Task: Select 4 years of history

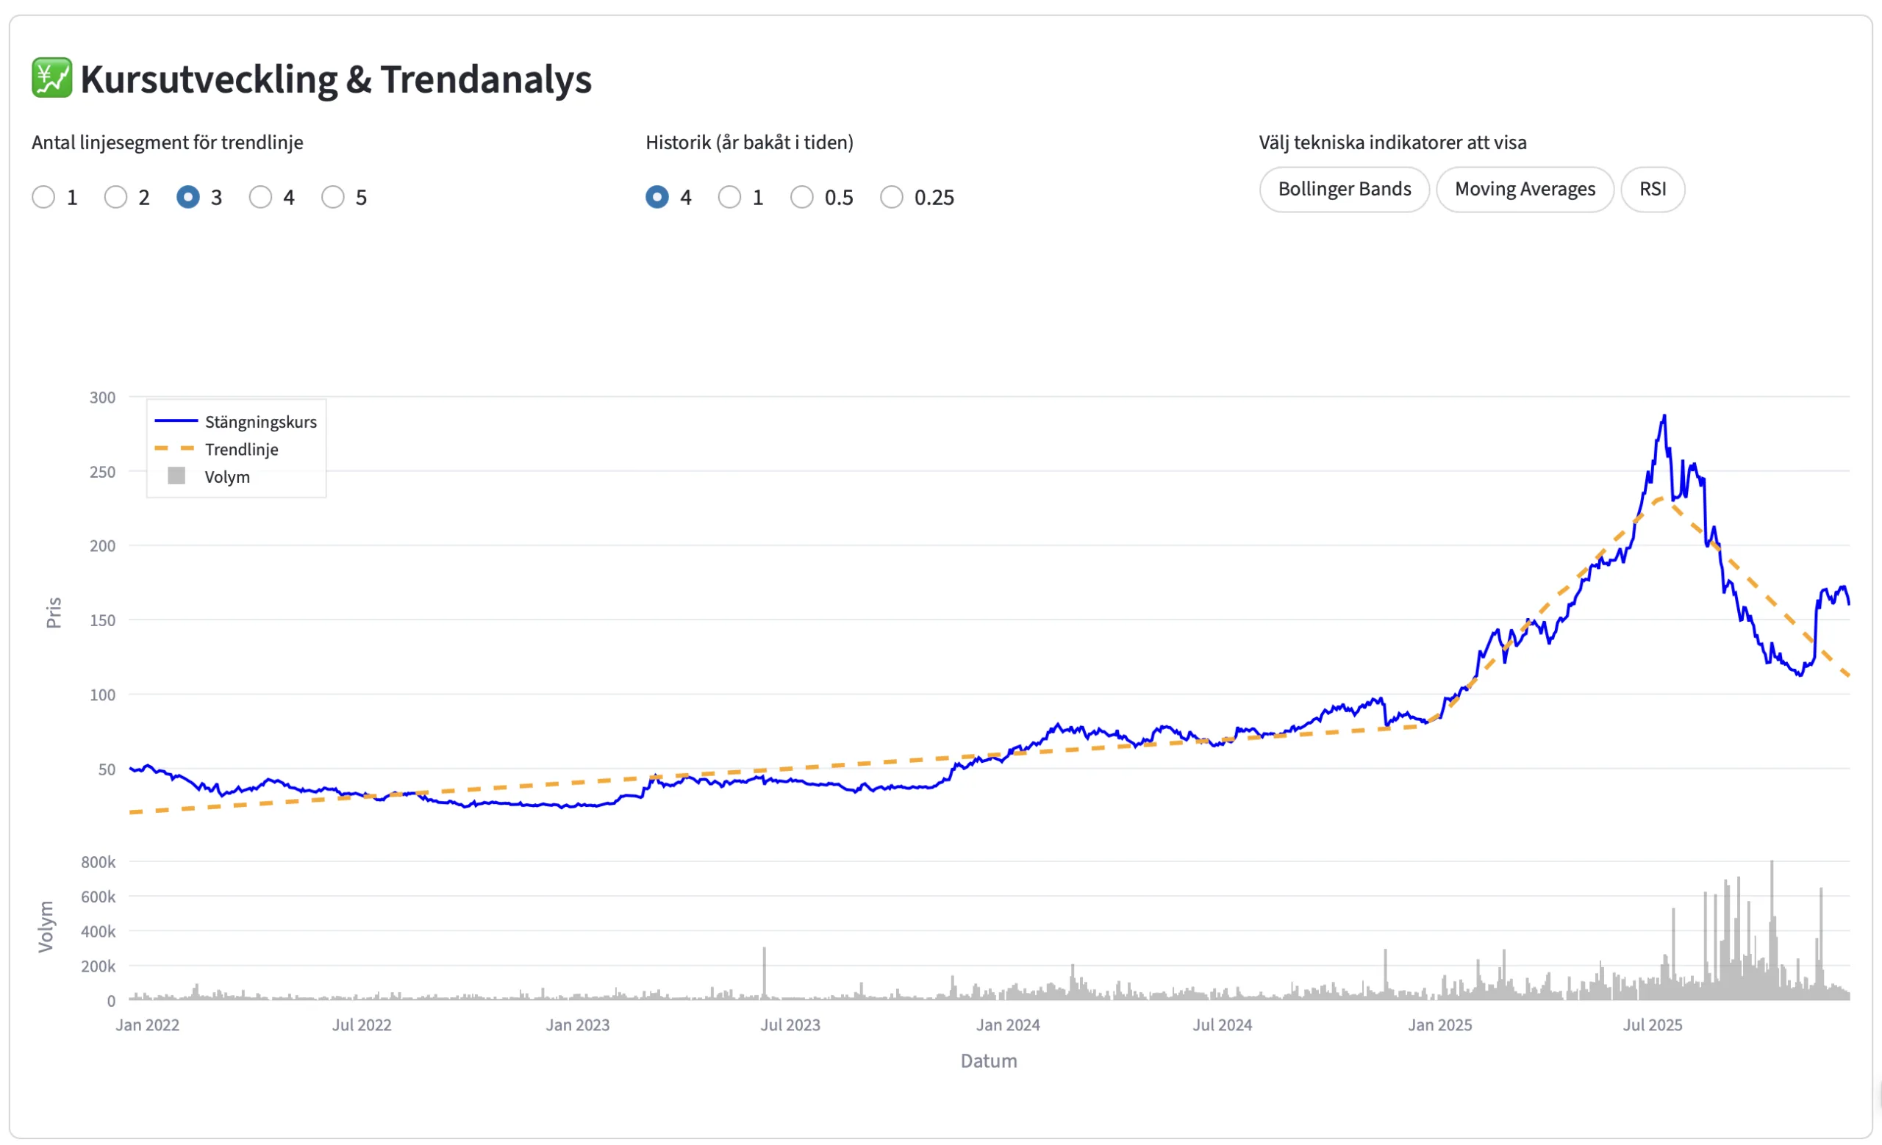Action: click(x=657, y=198)
